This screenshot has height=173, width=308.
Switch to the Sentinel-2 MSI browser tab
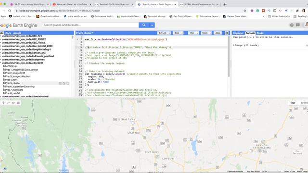pyautogui.click(x=115, y=4)
